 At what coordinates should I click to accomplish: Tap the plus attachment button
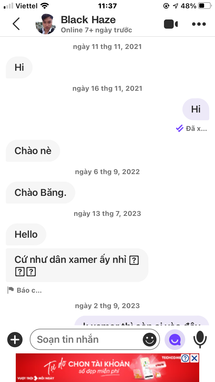pyautogui.click(x=15, y=340)
